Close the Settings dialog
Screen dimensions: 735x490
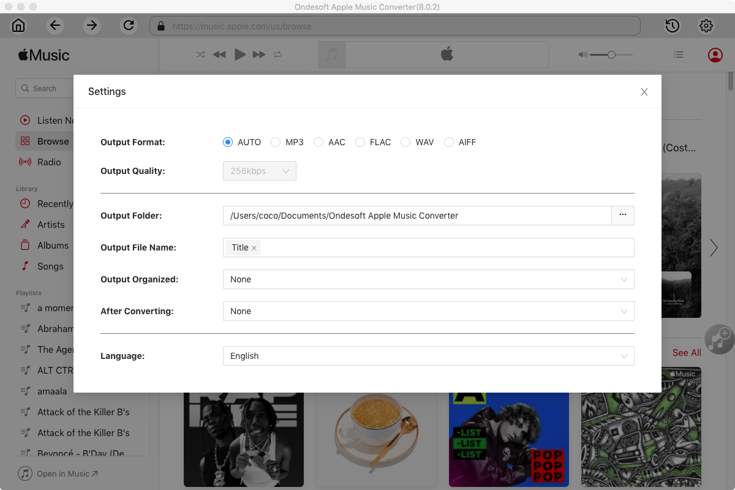[x=644, y=92]
